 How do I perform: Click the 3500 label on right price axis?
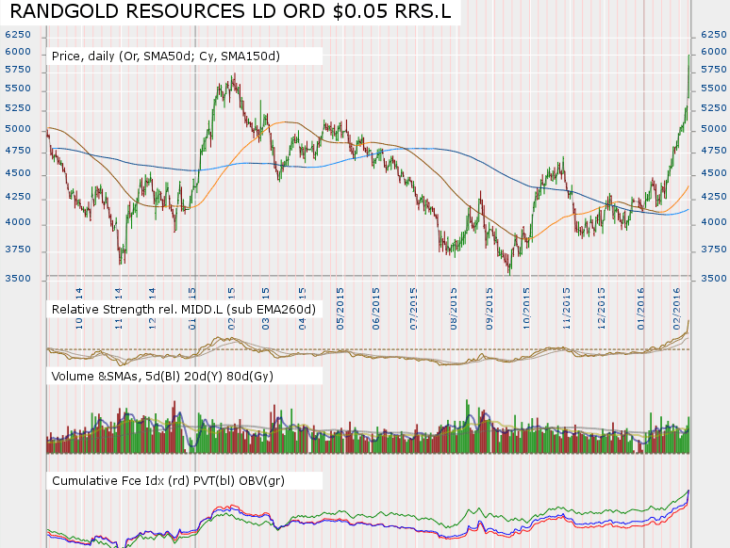pos(712,279)
